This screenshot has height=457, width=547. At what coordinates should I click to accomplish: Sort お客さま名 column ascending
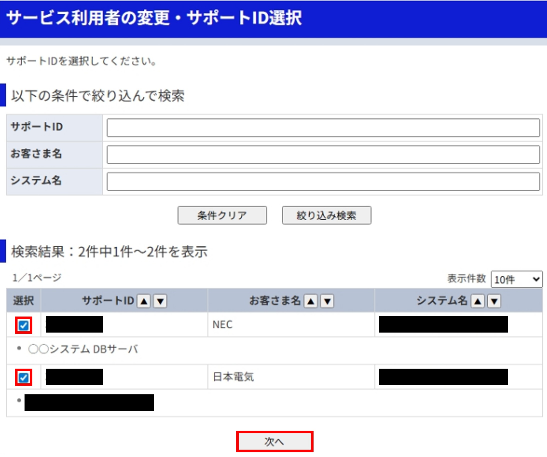point(311,301)
